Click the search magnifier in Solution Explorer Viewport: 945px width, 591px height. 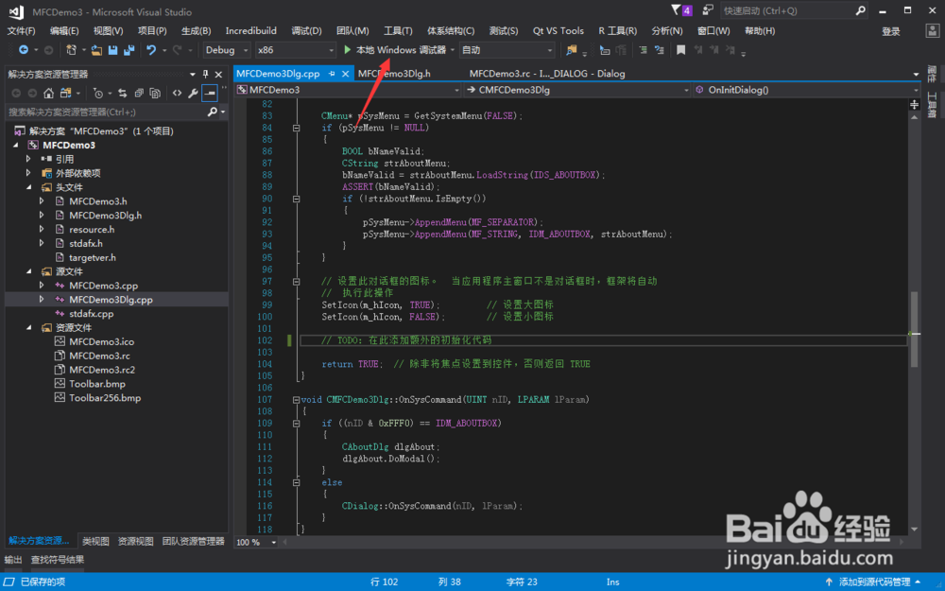pos(212,113)
